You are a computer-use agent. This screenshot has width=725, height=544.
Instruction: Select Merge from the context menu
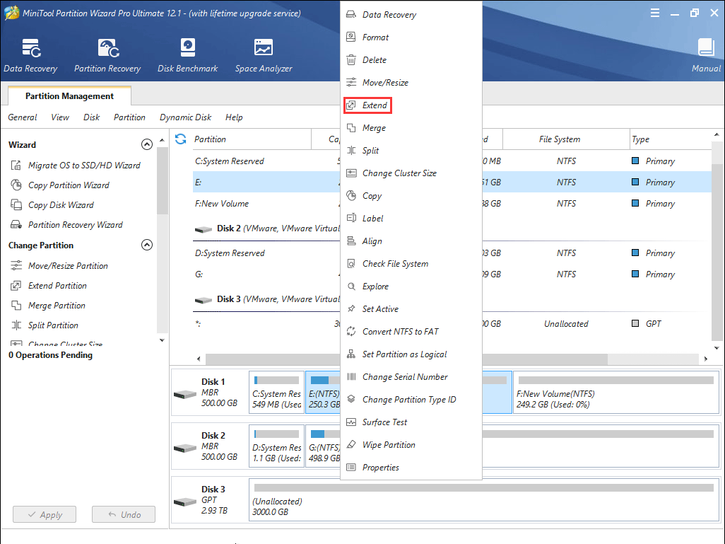(x=374, y=128)
